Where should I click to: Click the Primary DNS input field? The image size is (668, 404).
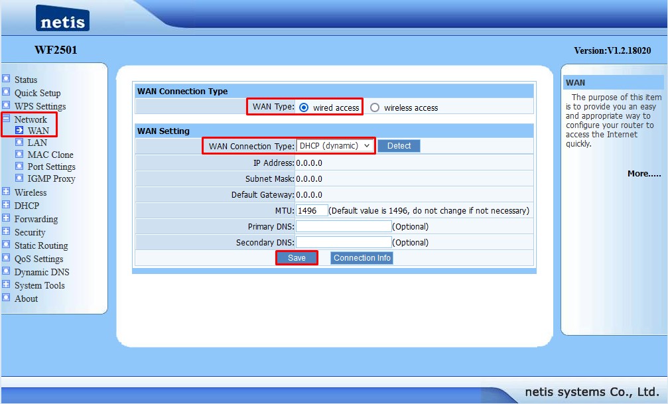point(344,226)
